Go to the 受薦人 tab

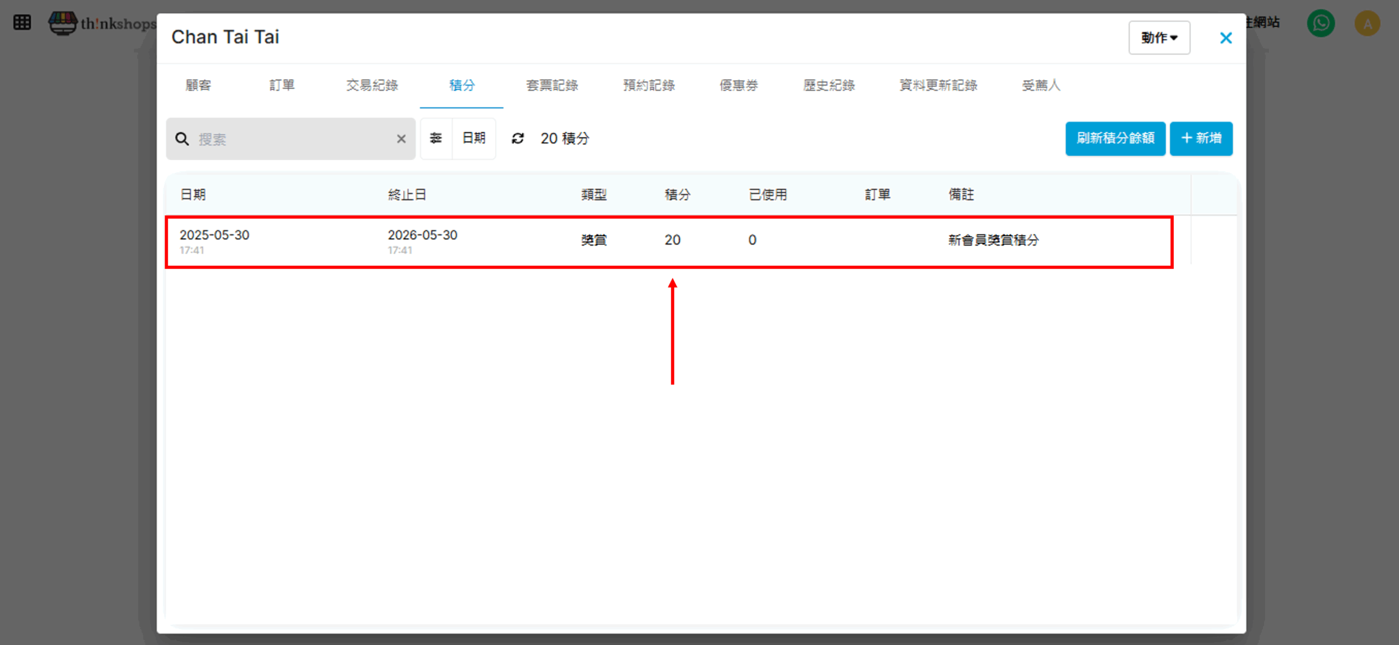pos(1041,85)
